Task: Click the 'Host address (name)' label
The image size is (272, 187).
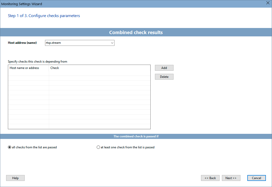Action: pos(22,43)
